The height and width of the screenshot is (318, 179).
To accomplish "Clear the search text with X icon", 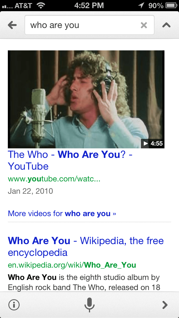I will click(144, 25).
